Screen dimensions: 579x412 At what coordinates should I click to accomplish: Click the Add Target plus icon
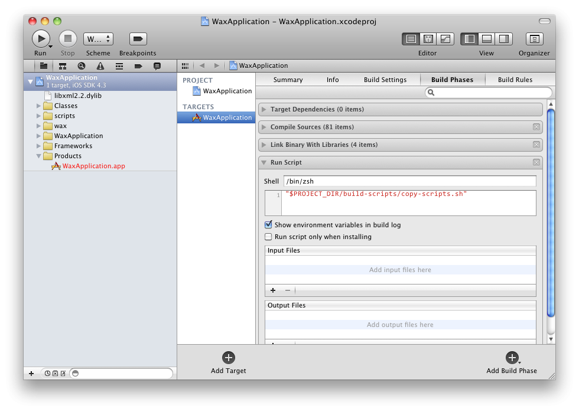[x=229, y=358]
